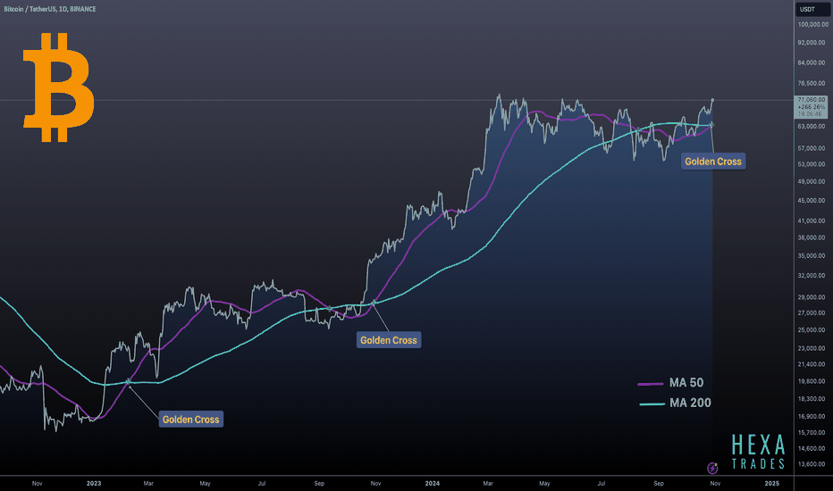Viewport: 833px width, 491px height.
Task: Click the 35,000.00 price axis label
Action: 812,256
